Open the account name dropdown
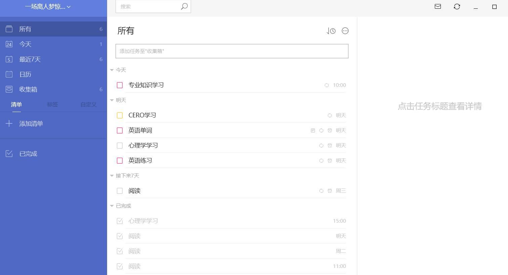 (48, 7)
